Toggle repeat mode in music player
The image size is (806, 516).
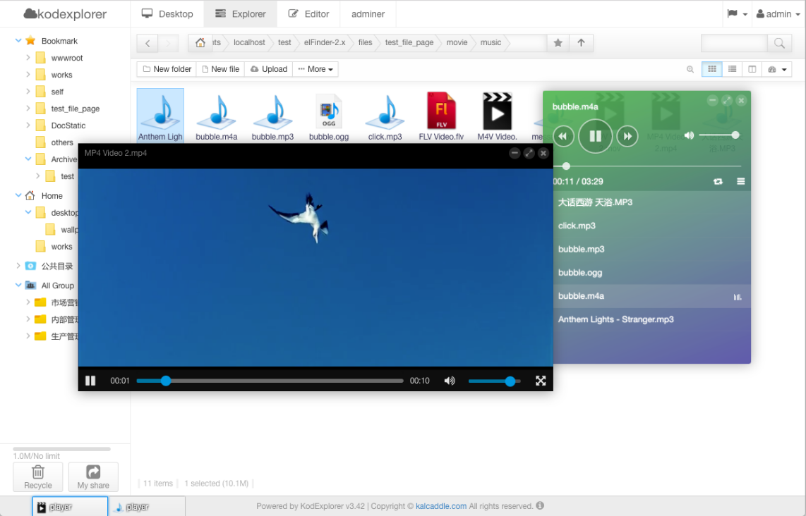pyautogui.click(x=718, y=182)
